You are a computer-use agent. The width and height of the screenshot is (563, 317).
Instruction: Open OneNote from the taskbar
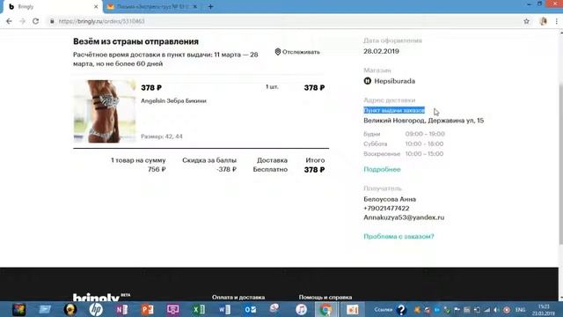point(121,309)
